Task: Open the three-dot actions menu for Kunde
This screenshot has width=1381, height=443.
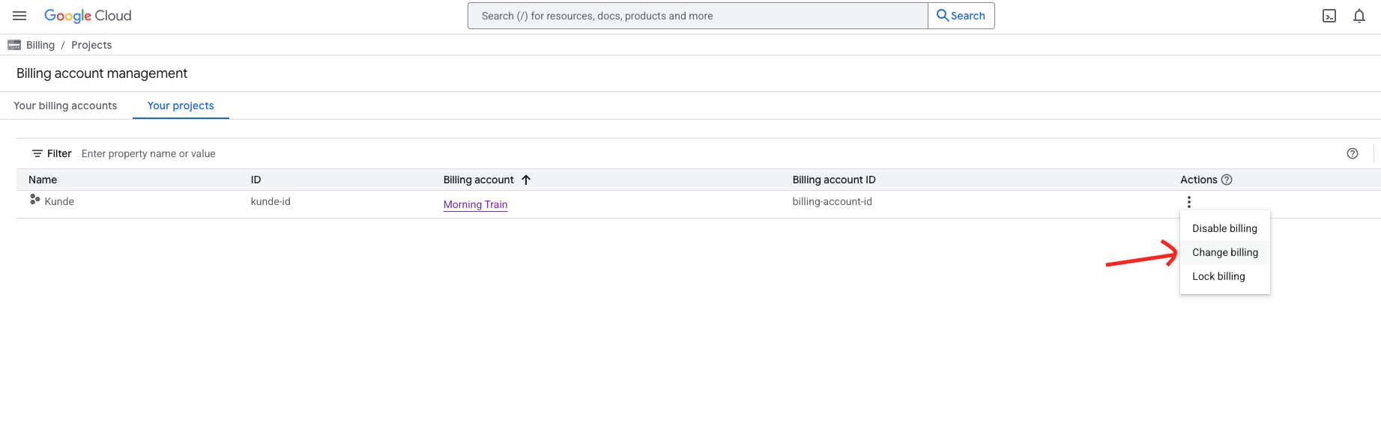Action: coord(1188,202)
